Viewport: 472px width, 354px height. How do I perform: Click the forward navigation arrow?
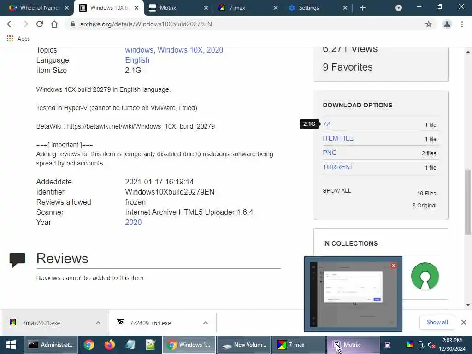click(x=25, y=24)
